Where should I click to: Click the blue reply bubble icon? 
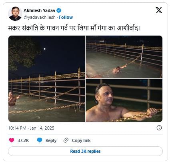point(40,140)
